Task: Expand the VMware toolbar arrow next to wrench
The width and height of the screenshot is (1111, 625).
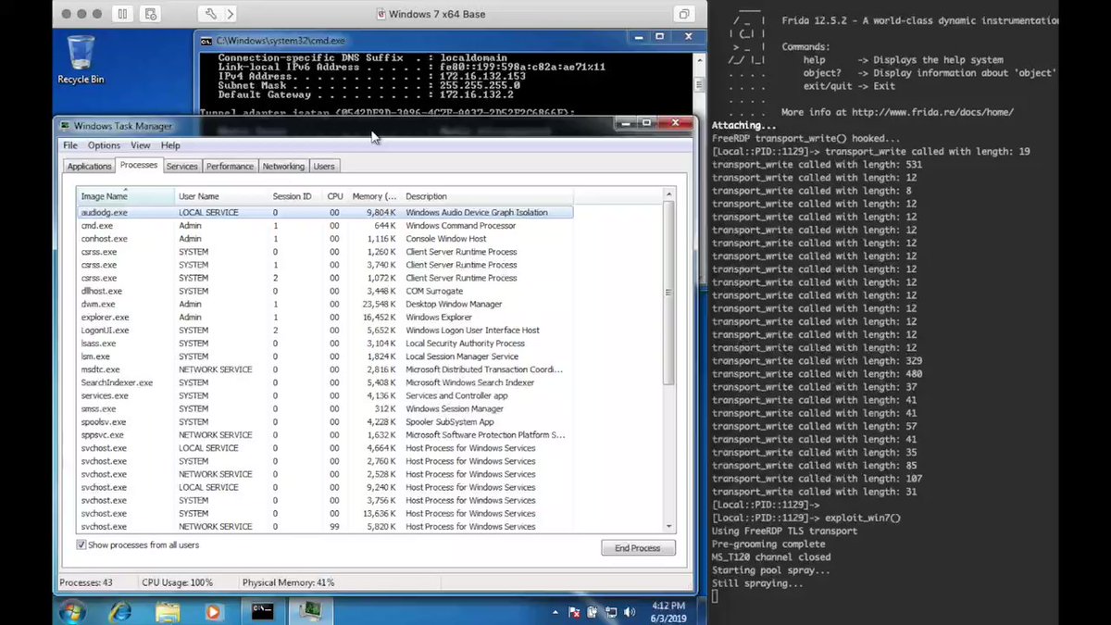Action: (231, 14)
